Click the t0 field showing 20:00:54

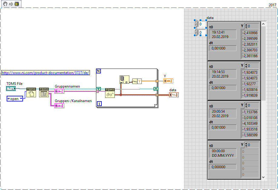[223, 114]
